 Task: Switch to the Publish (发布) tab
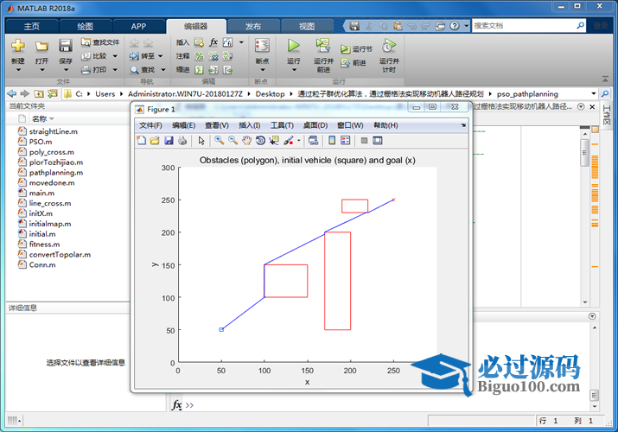(253, 27)
